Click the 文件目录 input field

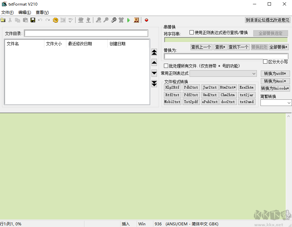pyautogui.click(x=86, y=33)
